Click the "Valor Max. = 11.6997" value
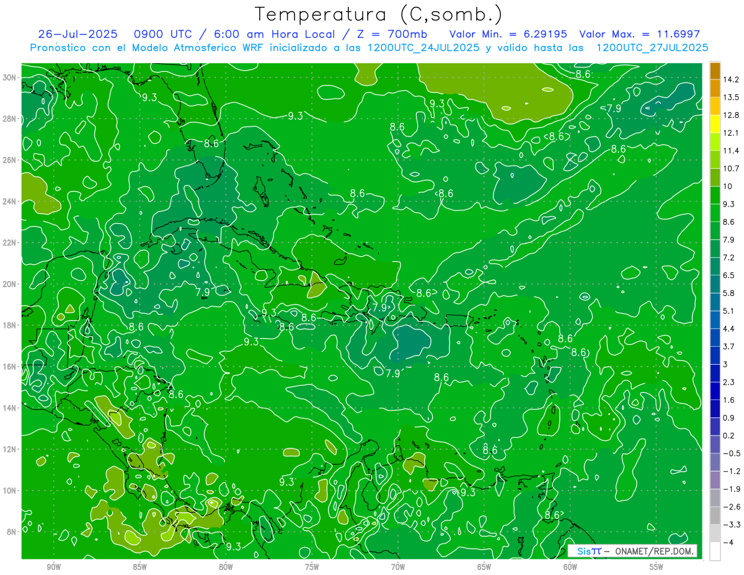This screenshot has height=575, width=744. 639,34
